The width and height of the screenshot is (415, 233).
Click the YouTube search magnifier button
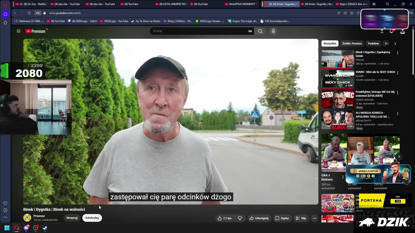260,31
